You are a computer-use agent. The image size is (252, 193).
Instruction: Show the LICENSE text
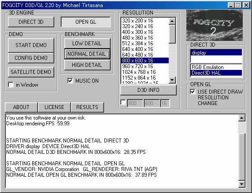tap(54, 107)
